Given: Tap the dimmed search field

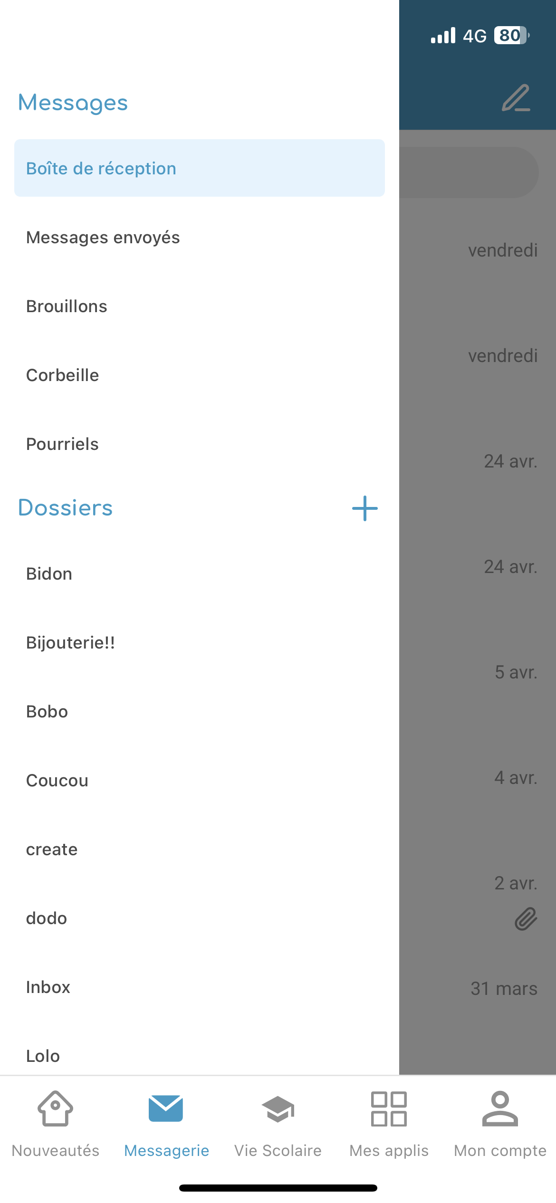Looking at the screenshot, I should click(468, 172).
